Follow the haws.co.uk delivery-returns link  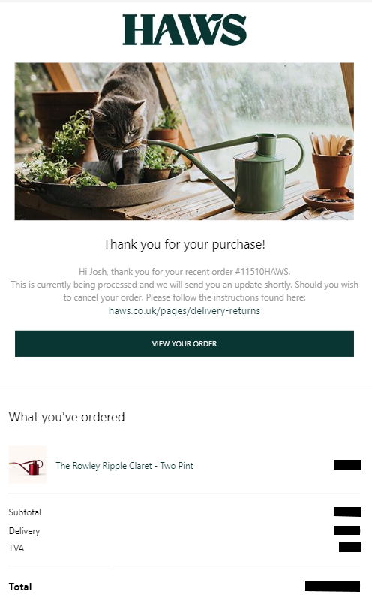[x=184, y=310]
